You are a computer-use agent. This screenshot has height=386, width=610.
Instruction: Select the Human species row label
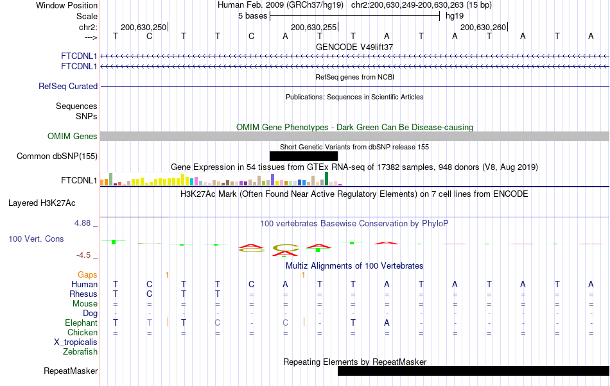click(84, 284)
